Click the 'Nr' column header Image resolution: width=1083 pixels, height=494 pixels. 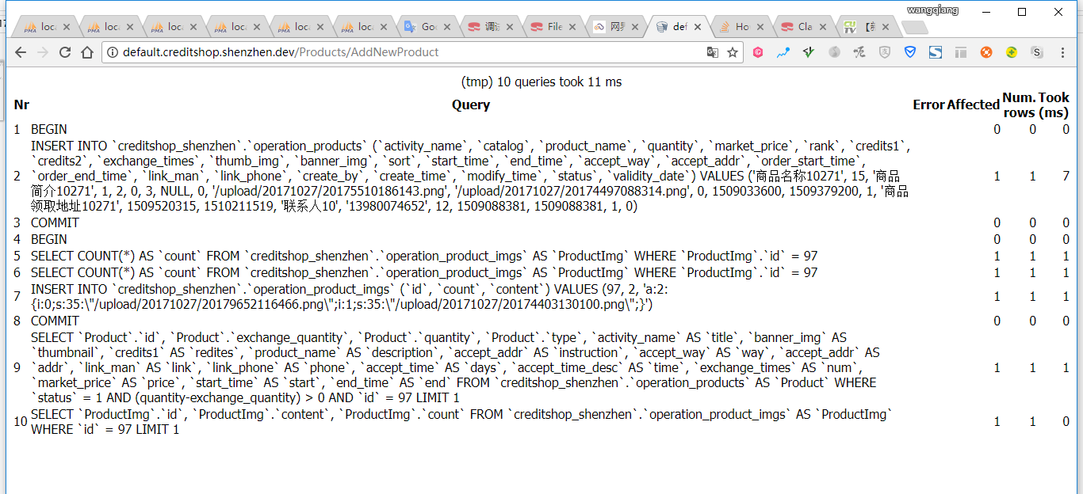tap(21, 104)
